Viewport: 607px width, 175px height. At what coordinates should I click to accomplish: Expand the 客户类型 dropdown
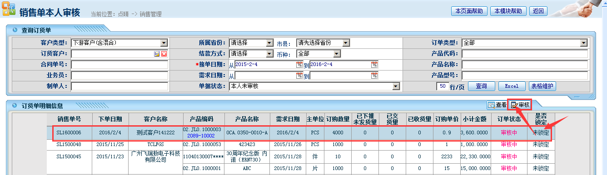(x=164, y=43)
